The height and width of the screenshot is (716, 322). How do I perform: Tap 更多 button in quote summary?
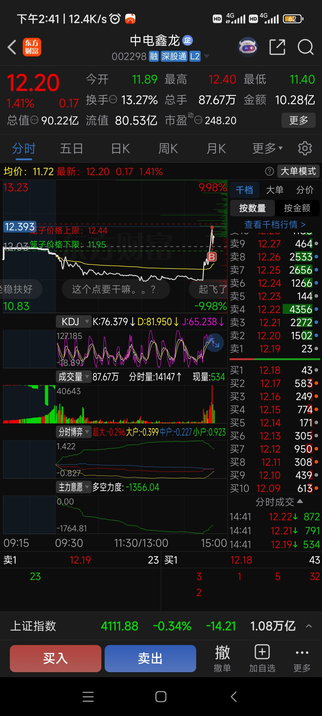tap(298, 120)
